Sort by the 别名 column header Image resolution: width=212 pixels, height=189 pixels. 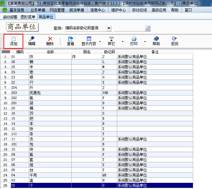(x=87, y=52)
